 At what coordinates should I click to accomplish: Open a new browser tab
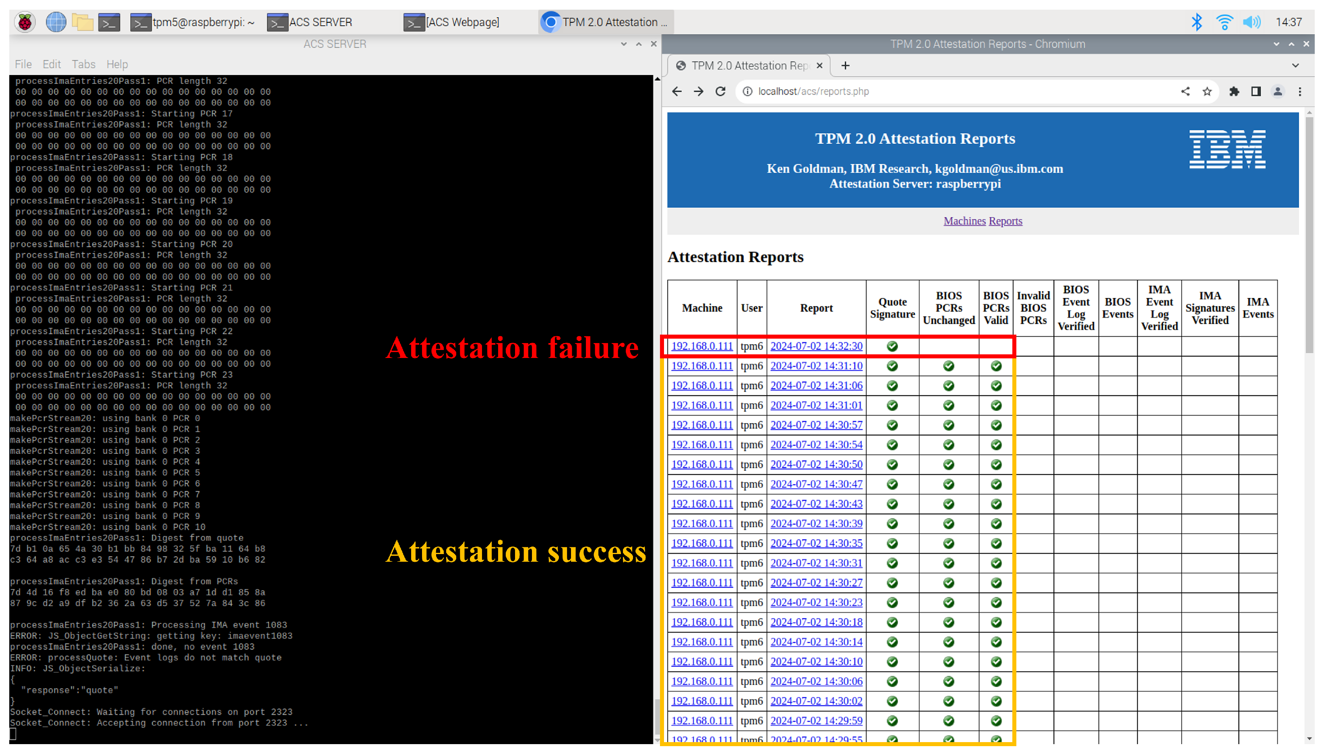pyautogui.click(x=846, y=66)
